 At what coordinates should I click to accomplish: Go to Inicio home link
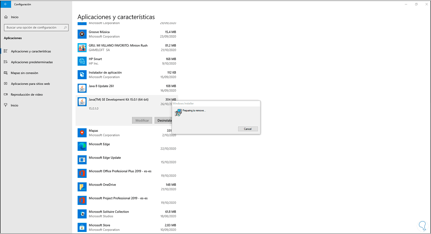pos(15,17)
